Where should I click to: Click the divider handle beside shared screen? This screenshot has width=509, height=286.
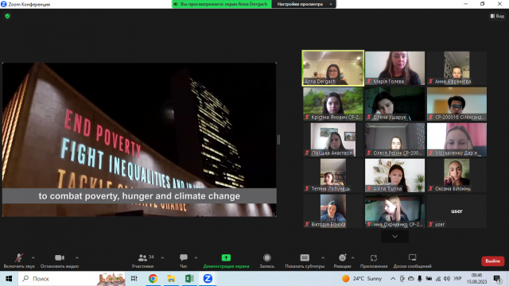click(x=278, y=140)
